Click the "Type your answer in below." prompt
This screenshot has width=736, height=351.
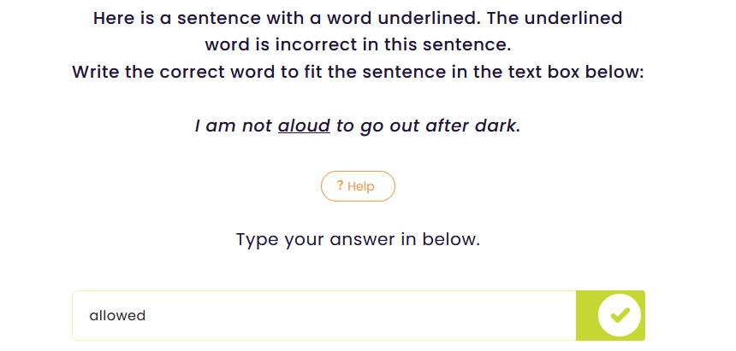click(358, 239)
